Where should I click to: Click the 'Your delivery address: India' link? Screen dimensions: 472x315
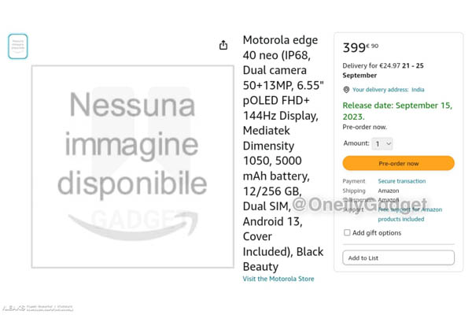click(x=388, y=90)
